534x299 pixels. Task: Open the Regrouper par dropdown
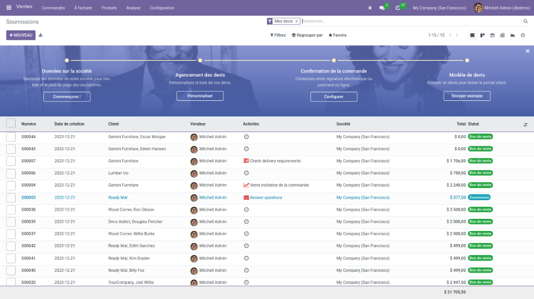[x=307, y=35]
